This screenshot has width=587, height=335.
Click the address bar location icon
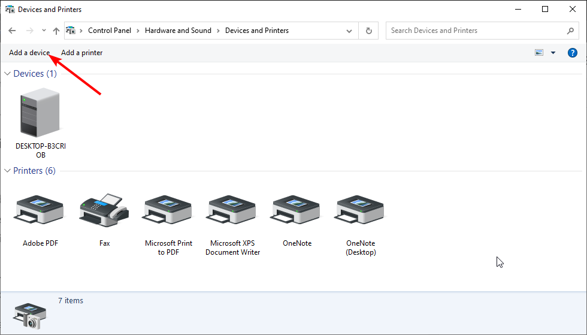(x=71, y=31)
